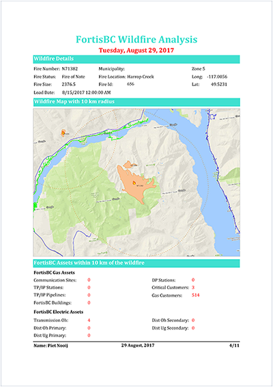The image size is (273, 387).
Task: Select the Dist Ug Primary count '0'
Action: click(x=89, y=335)
